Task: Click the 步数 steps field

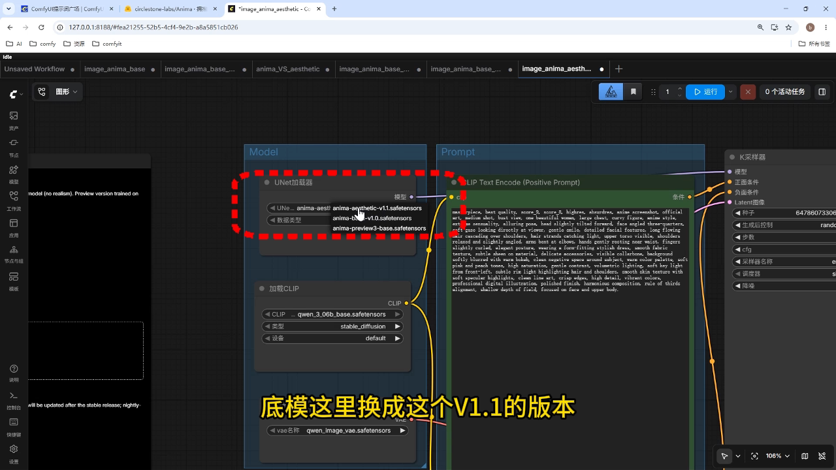Action: click(x=784, y=237)
